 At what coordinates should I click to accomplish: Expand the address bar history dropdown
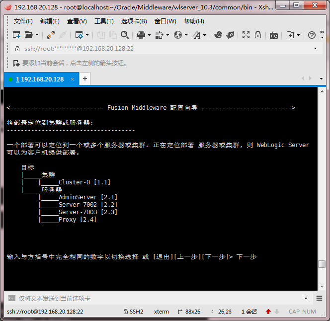pyautogui.click(x=315, y=49)
